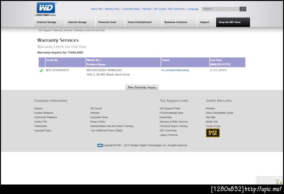Focus the Search input field

[221, 9]
